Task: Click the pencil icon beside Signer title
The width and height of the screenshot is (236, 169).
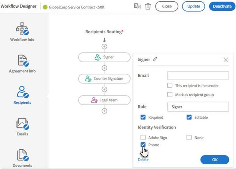Action: (155, 59)
